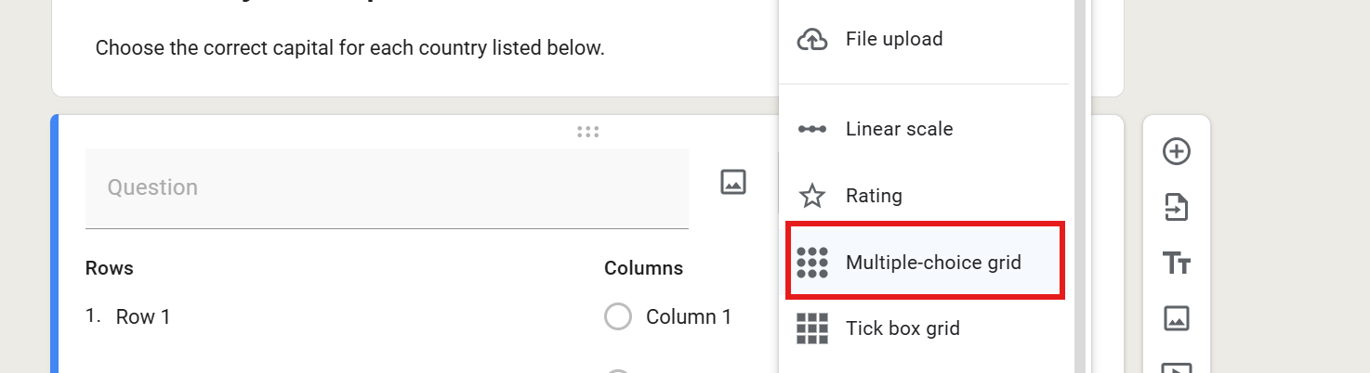Select the Column 1 radio button
Image resolution: width=1370 pixels, height=373 pixels.
pyautogui.click(x=618, y=316)
